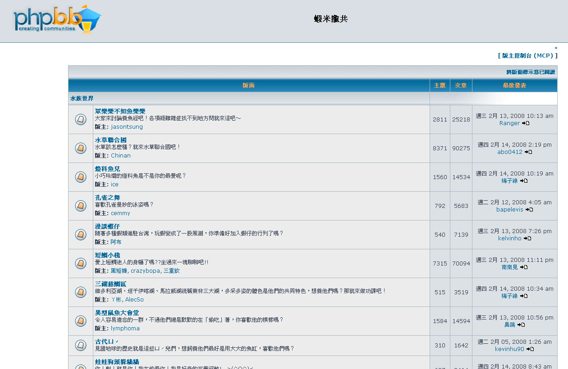Click the 文章 column header
Image resolution: width=568 pixels, height=369 pixels.
click(x=461, y=85)
